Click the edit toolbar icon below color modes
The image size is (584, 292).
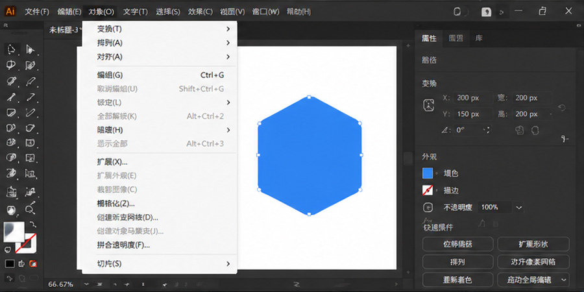(x=10, y=278)
